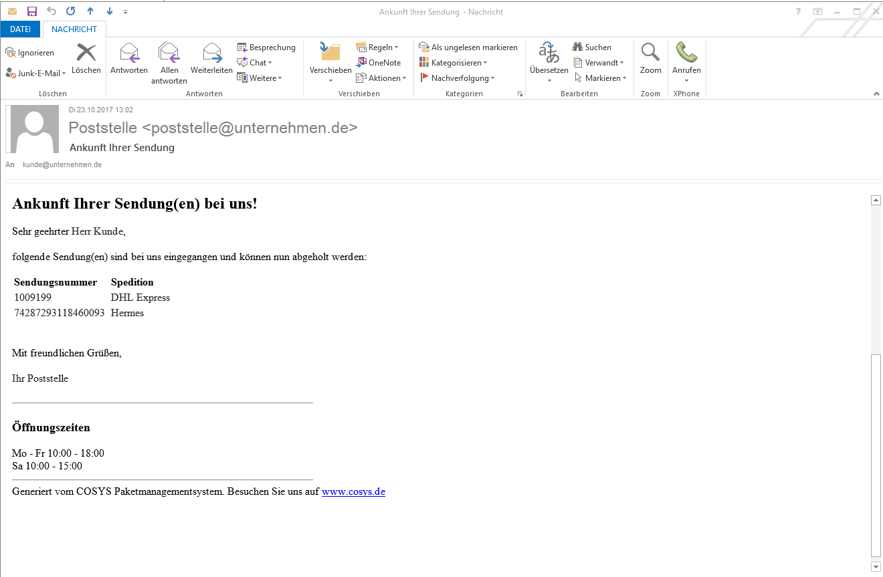Click recipient kunde@unternehmen.de
The width and height of the screenshot is (883, 577).
tap(62, 164)
